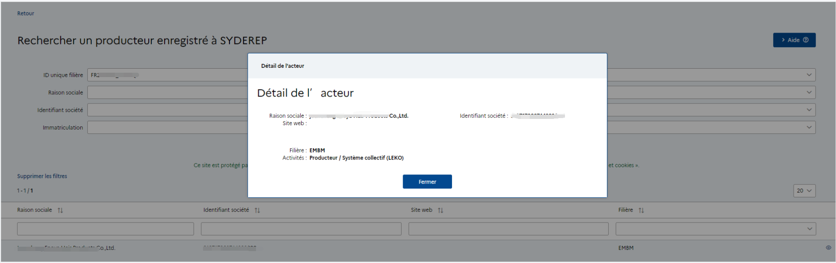Click the 1-1/1 pagination count

click(25, 191)
